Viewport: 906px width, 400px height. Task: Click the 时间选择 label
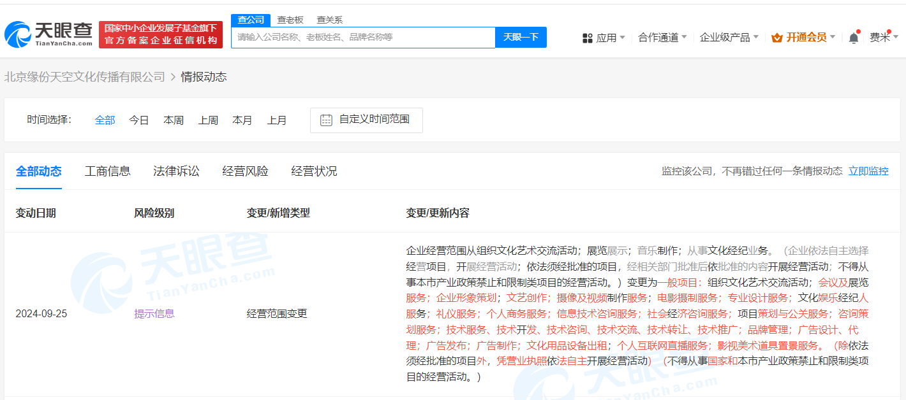[x=50, y=120]
